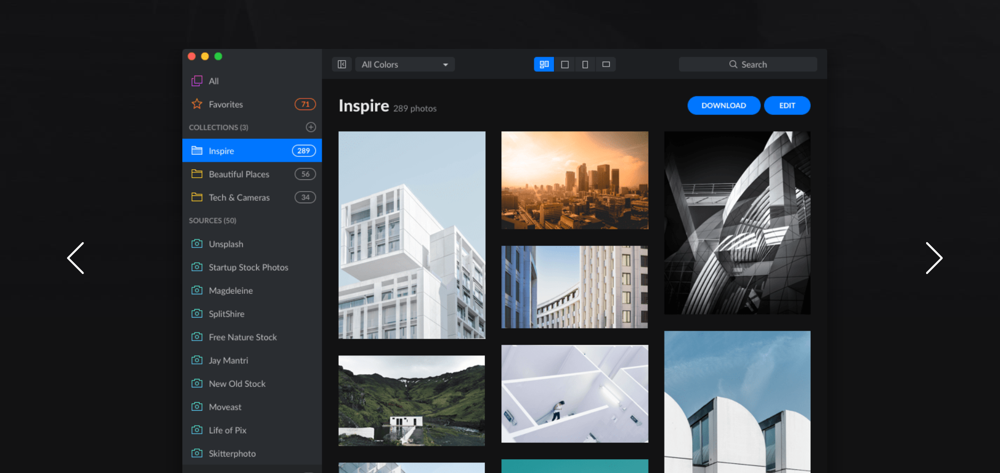Select the Life of Pix source
The width and height of the screenshot is (1000, 473).
pos(252,430)
